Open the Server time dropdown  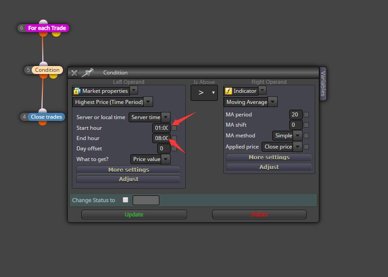(166, 117)
